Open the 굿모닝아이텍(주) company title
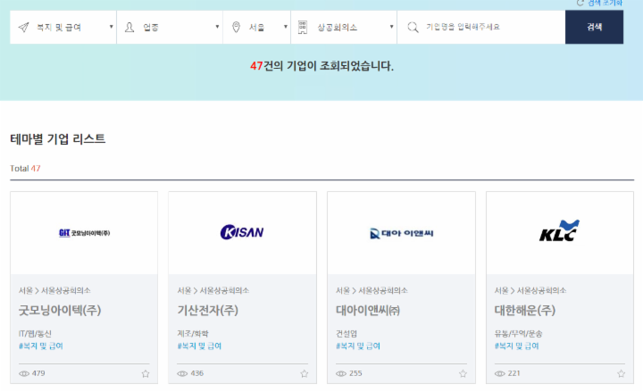 click(x=60, y=311)
